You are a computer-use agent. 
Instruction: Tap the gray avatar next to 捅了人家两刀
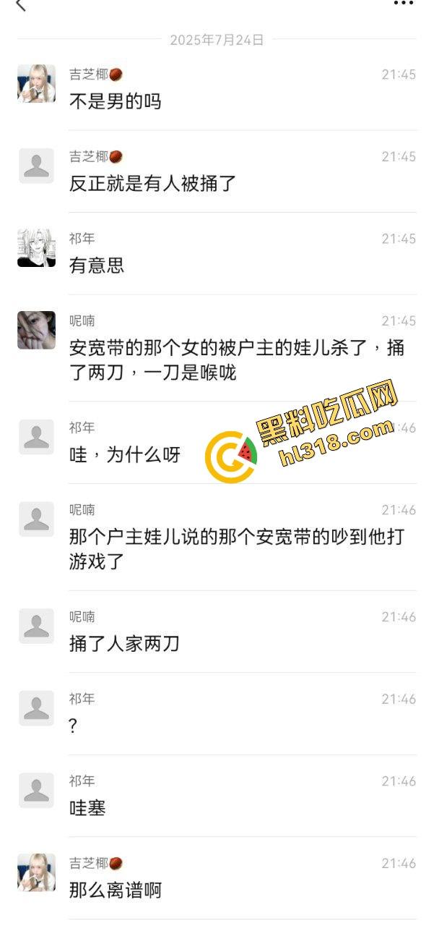click(x=36, y=626)
